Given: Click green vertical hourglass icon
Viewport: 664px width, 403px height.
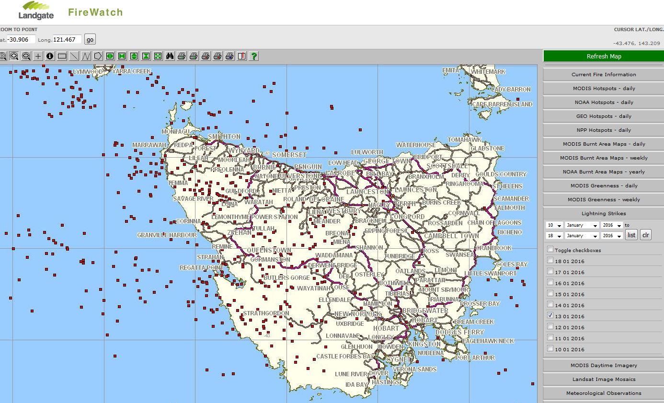Looking at the screenshot, I should (x=146, y=56).
